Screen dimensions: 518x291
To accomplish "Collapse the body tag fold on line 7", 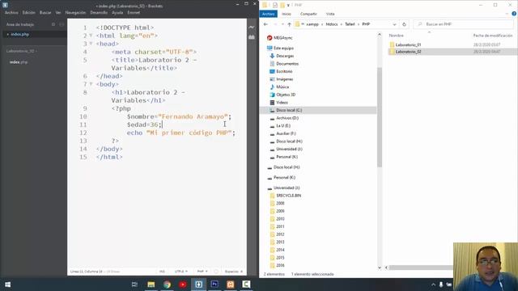I will coord(91,84).
